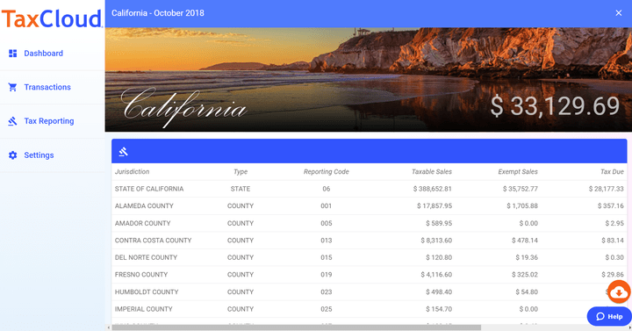The width and height of the screenshot is (632, 331).
Task: Click the Dashboard grid icon
Action: (13, 54)
